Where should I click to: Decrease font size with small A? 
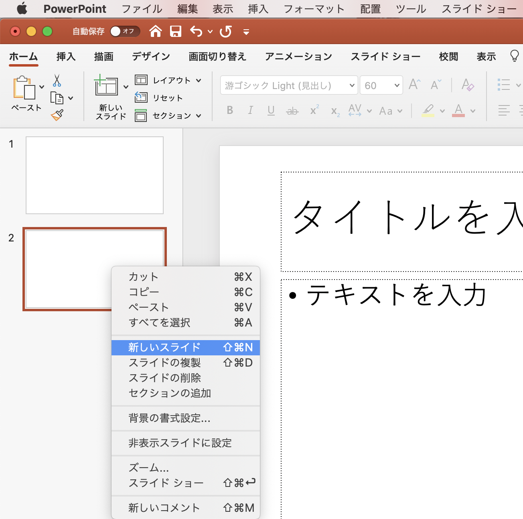[436, 85]
